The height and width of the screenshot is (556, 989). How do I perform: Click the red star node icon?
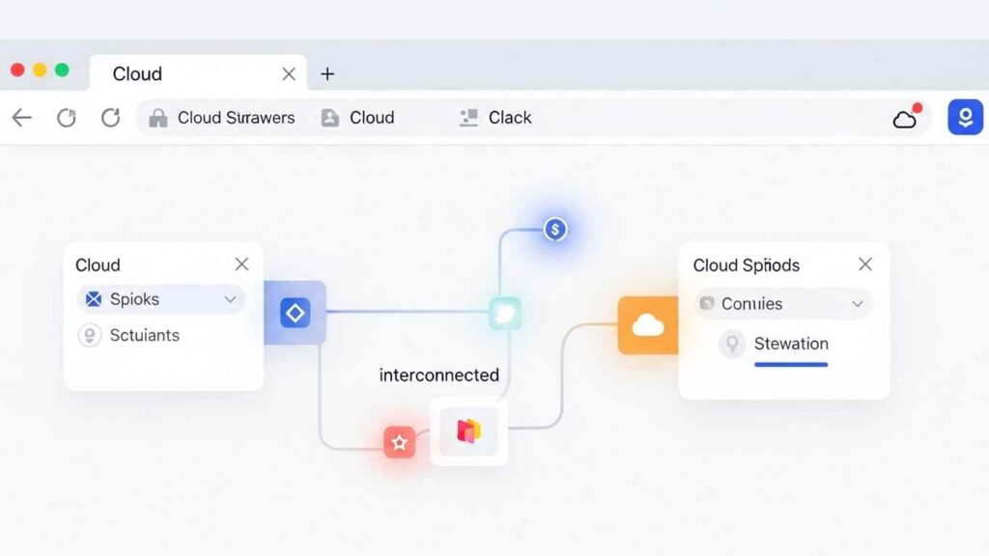click(399, 442)
